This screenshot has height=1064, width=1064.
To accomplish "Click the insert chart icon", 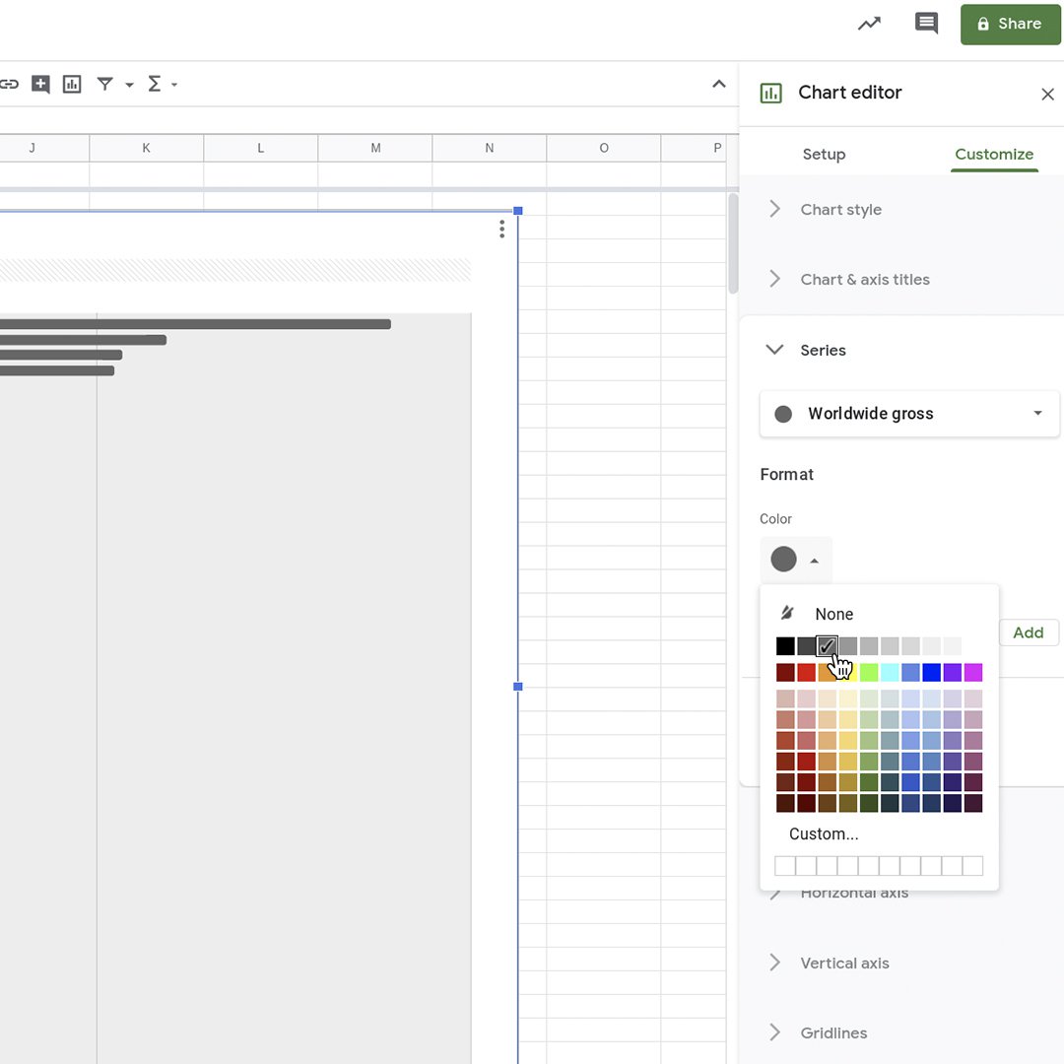I will point(72,84).
